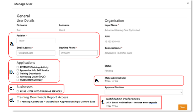The width and height of the screenshot is (193, 112).
Task: Enable AVETMISS Training Activity checkbox
Action: pos(18,67)
